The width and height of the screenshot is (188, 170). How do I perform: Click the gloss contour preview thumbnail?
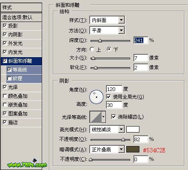(96, 117)
